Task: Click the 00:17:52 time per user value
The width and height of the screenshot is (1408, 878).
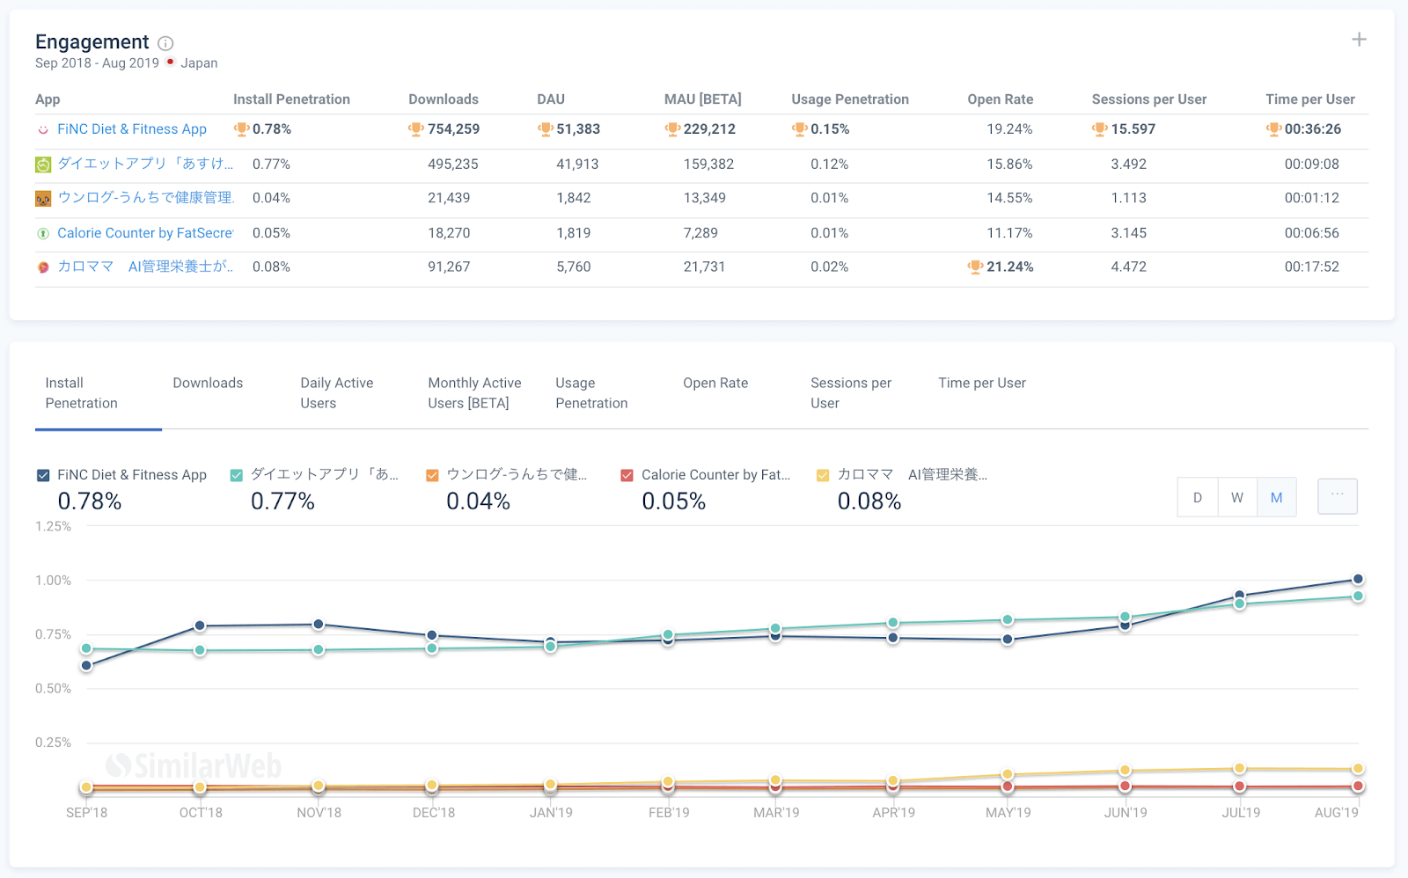Action: pos(1312,267)
